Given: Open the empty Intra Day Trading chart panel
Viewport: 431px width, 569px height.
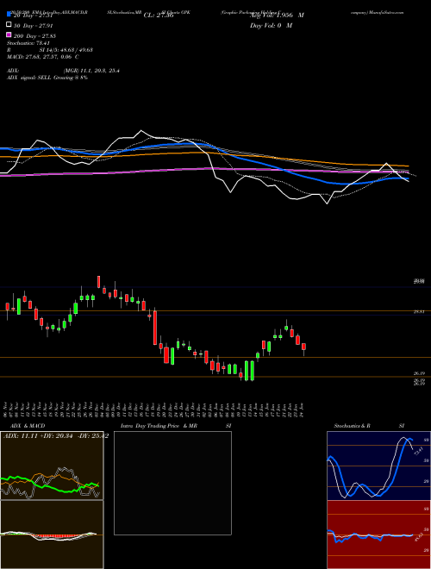Looking at the screenshot, I should tap(172, 483).
